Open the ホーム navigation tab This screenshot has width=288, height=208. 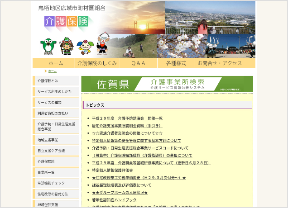pyautogui.click(x=56, y=63)
